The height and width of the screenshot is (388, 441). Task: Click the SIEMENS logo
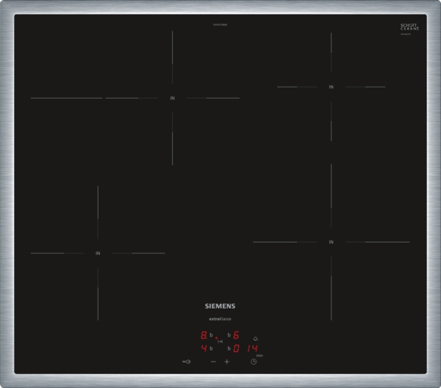pyautogui.click(x=220, y=306)
